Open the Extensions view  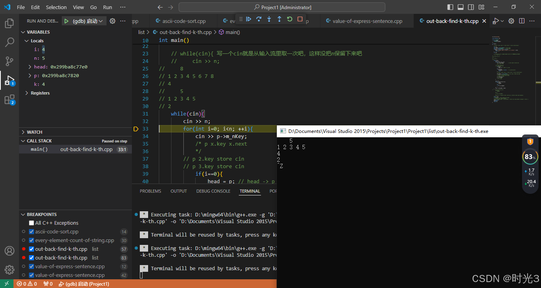click(10, 100)
